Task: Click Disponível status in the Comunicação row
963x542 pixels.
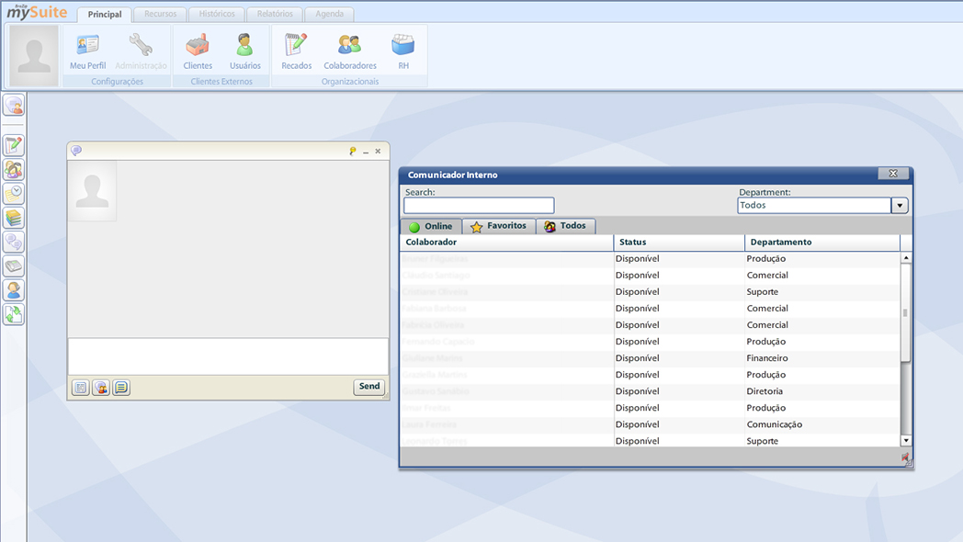Action: [x=638, y=424]
